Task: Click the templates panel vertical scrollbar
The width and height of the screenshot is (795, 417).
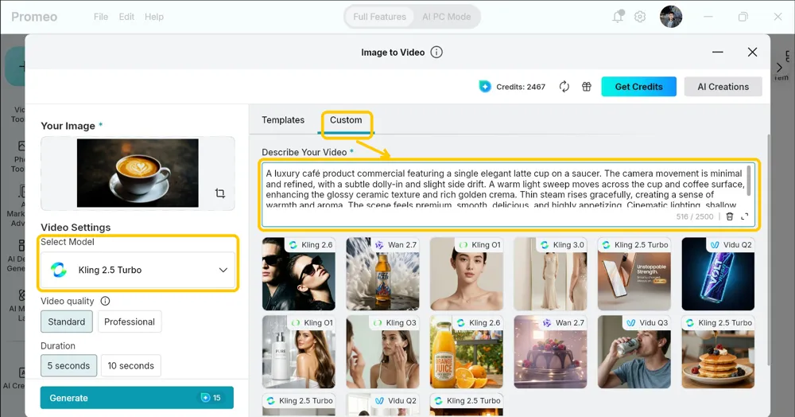Action: click(x=769, y=250)
